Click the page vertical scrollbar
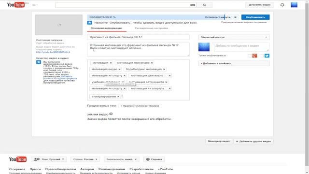 307,85
